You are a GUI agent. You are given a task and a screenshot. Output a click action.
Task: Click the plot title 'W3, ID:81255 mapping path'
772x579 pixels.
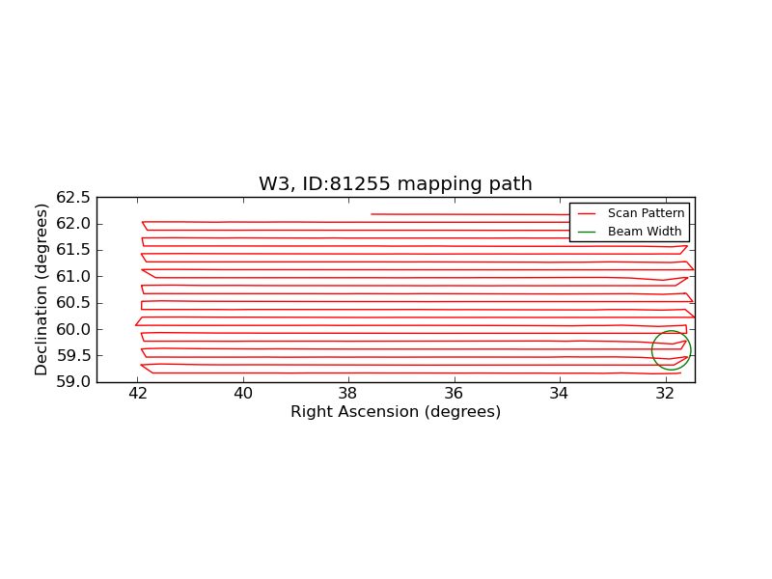[x=396, y=183]
